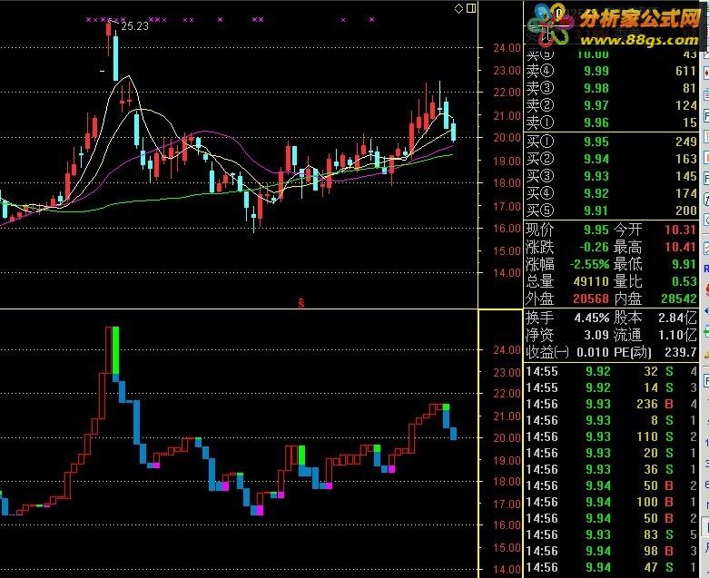Click the 净资 value 3.09
Image resolution: width=709 pixels, height=578 pixels.
(x=596, y=336)
